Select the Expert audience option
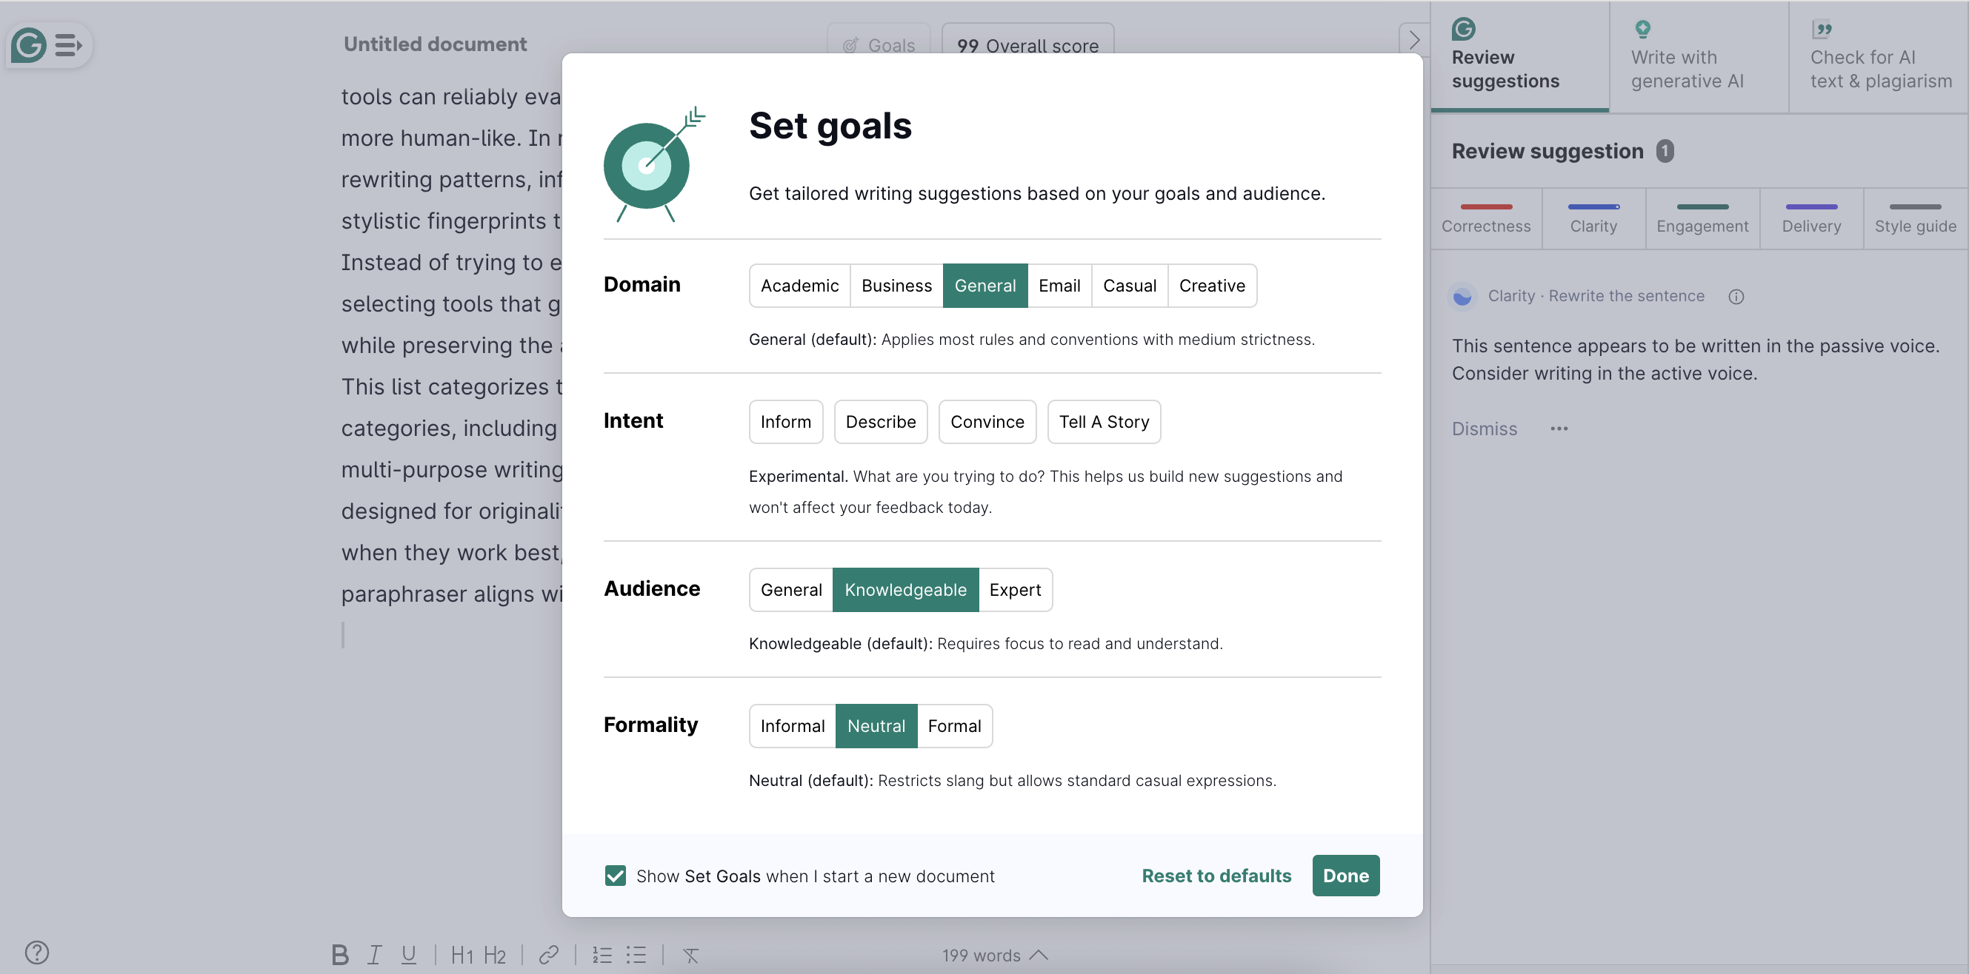The image size is (1969, 974). tap(1015, 589)
